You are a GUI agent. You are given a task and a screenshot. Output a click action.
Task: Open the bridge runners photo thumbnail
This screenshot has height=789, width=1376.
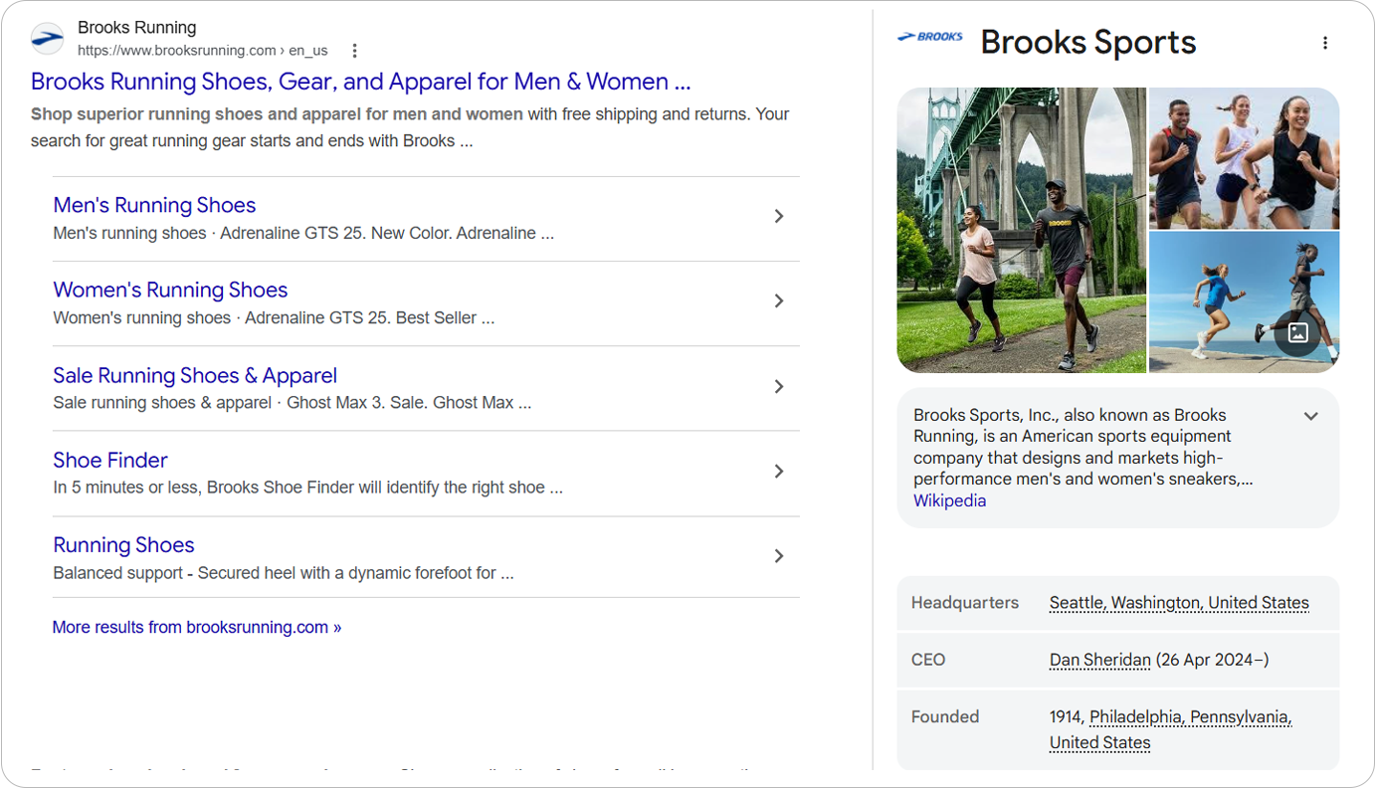click(x=1021, y=230)
